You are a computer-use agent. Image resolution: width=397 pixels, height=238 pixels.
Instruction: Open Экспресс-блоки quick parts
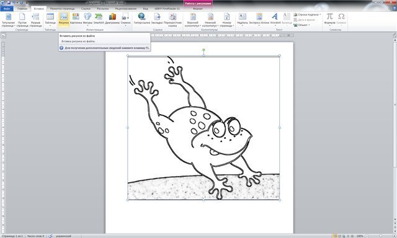point(259,19)
